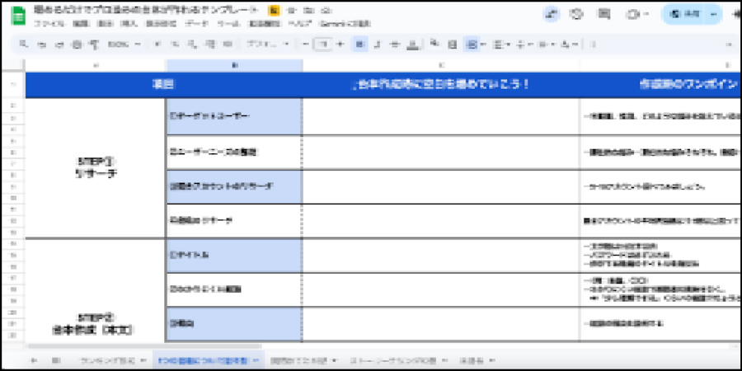Open the all sheets list icon
The image size is (742, 371).
56,360
